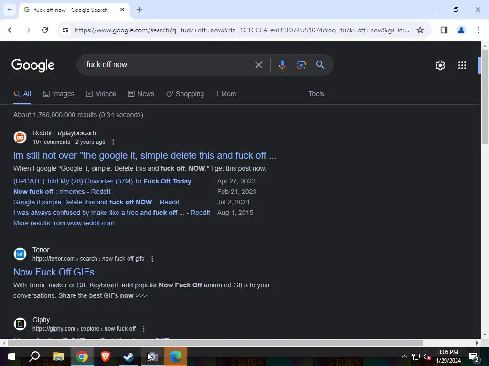Open the 'make like a tree' Reddit link
Image resolution: width=489 pixels, height=366 pixels.
coord(112,213)
